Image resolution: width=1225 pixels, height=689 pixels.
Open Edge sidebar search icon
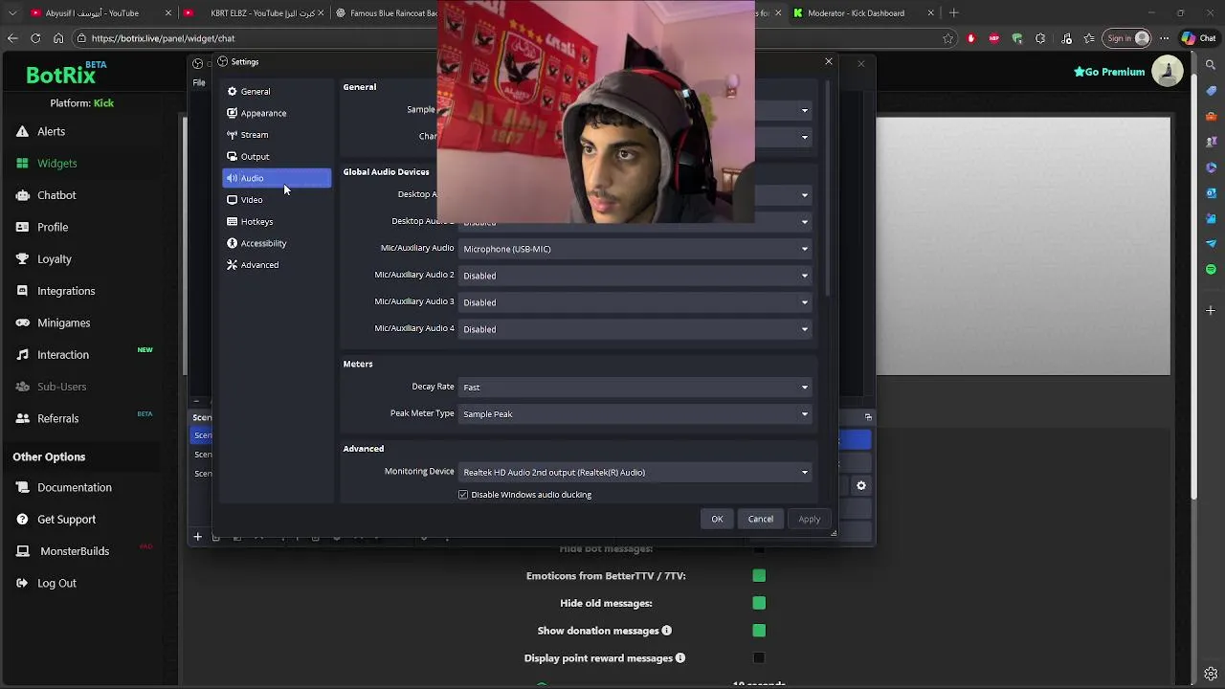[1211, 67]
